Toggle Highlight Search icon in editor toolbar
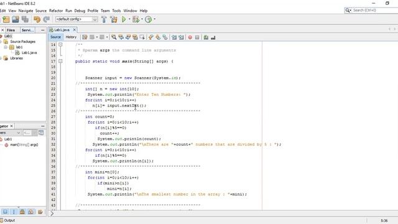Screen dimensions: 398x224 [x=135, y=37]
